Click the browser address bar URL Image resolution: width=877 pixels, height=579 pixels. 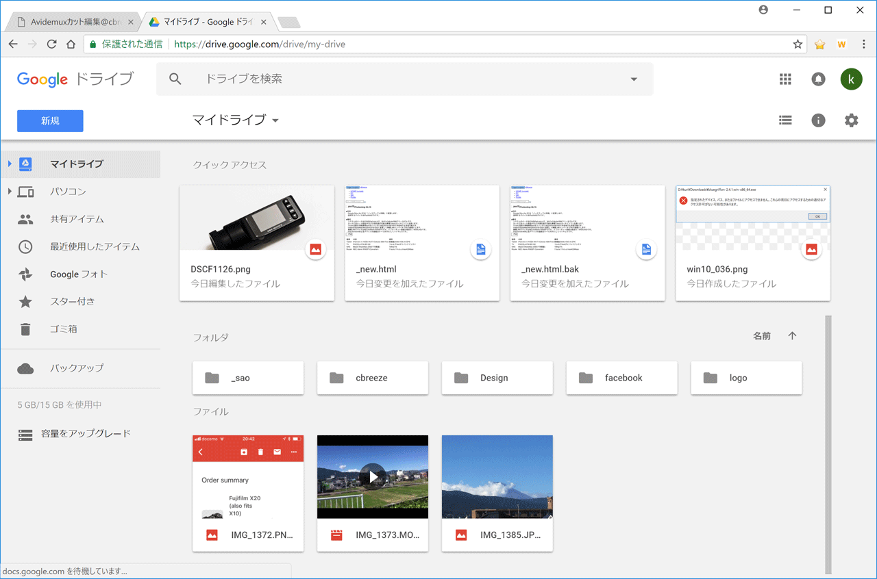pos(259,44)
